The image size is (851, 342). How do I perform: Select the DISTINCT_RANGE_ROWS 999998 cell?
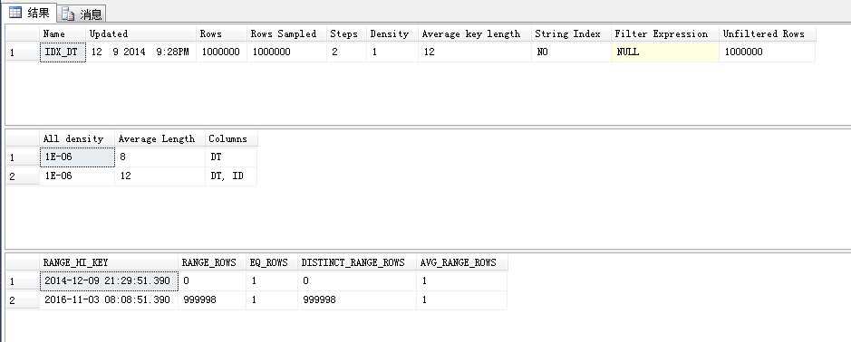(x=357, y=299)
